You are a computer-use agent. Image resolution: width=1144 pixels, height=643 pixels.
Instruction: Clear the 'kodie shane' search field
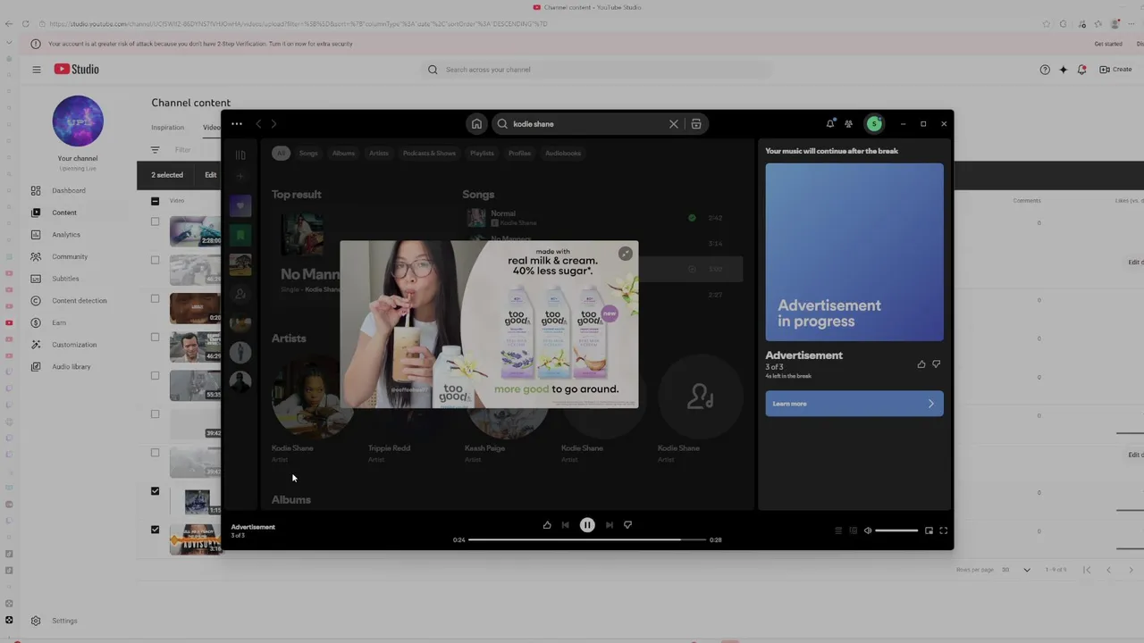[674, 124]
